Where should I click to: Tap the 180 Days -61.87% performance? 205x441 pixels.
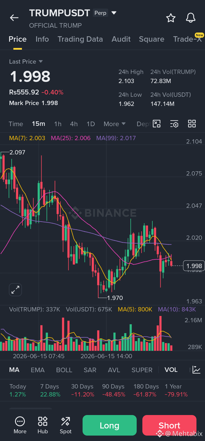pyautogui.click(x=146, y=390)
